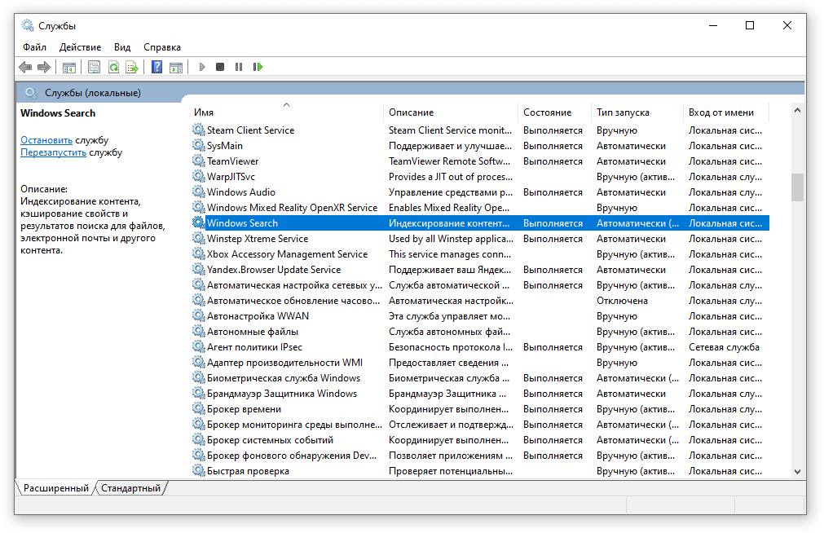824x533 pixels.
Task: Open Help via blue question mark icon
Action: tap(156, 67)
